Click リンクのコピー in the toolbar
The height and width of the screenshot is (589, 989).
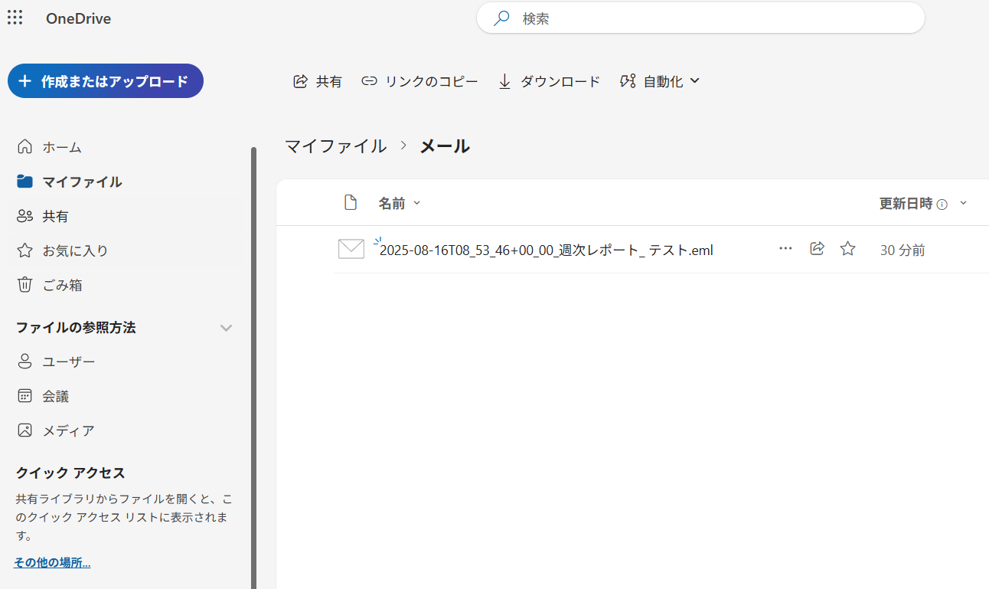tap(419, 81)
